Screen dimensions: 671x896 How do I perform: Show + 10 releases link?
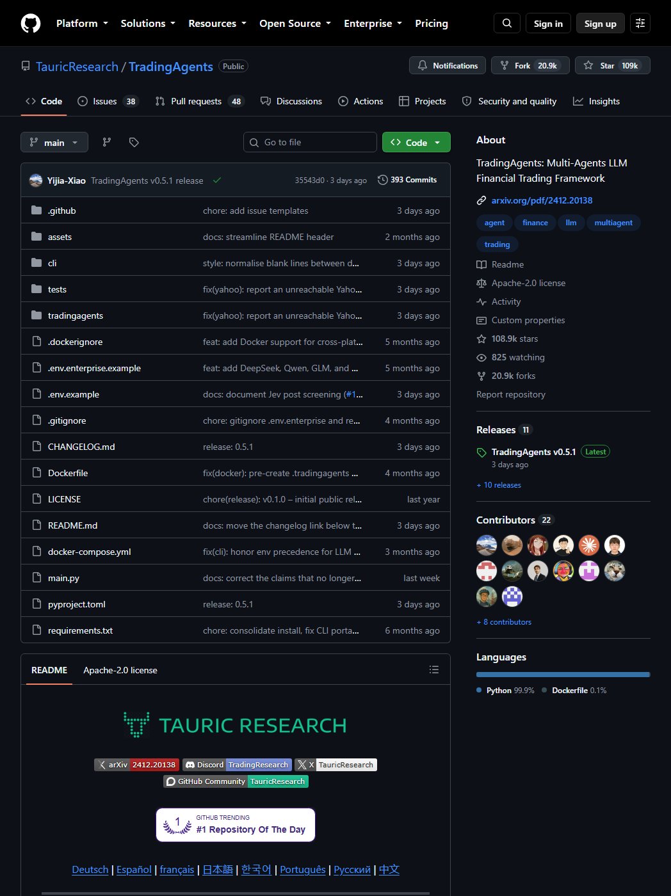tap(499, 485)
